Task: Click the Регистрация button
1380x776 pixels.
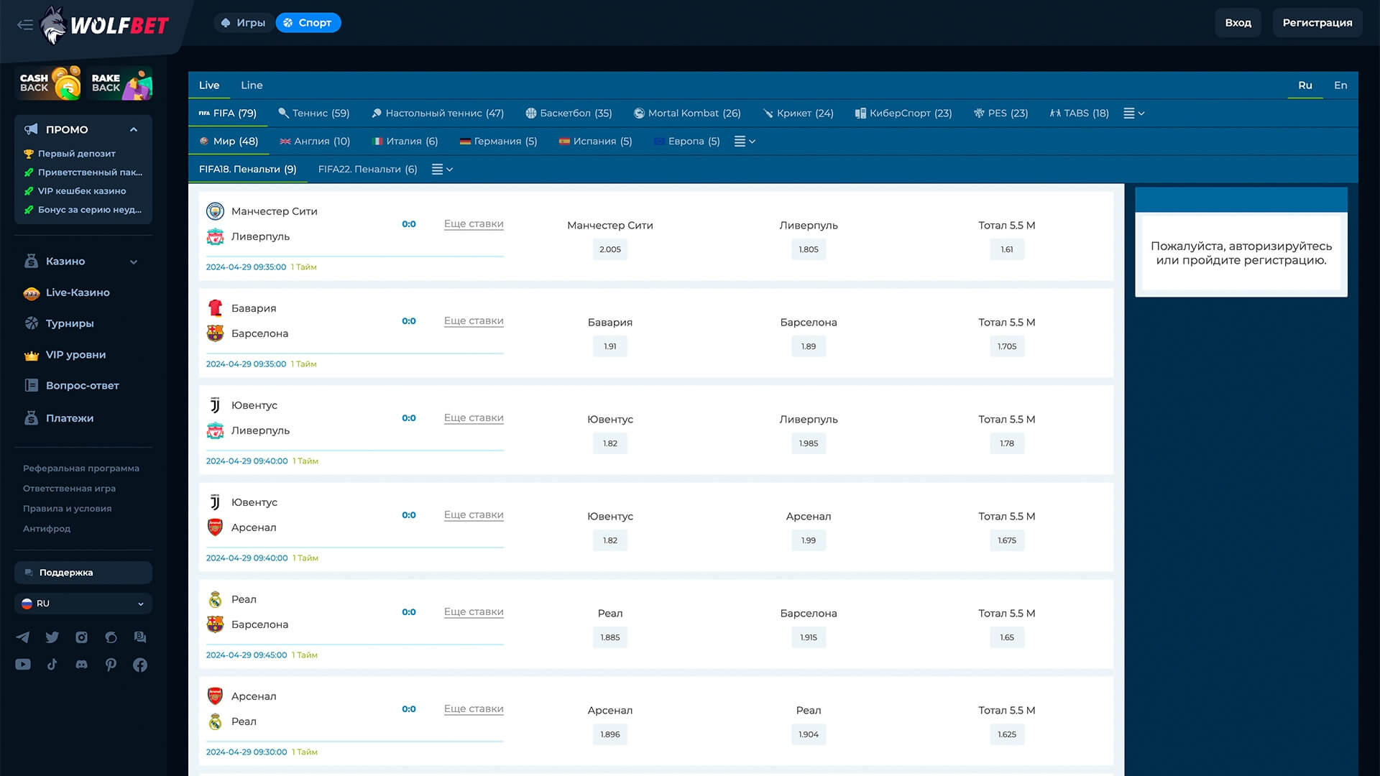Action: click(x=1317, y=23)
